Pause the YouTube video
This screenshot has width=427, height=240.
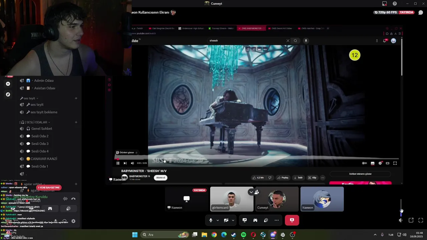(x=118, y=163)
